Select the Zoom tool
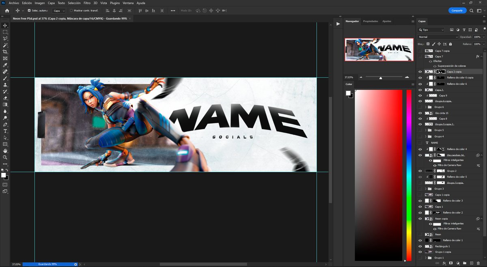The image size is (487, 267). (x=5, y=157)
